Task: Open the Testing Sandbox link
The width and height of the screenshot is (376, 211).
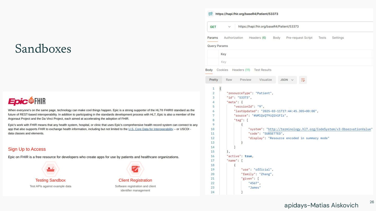Action: point(50,180)
